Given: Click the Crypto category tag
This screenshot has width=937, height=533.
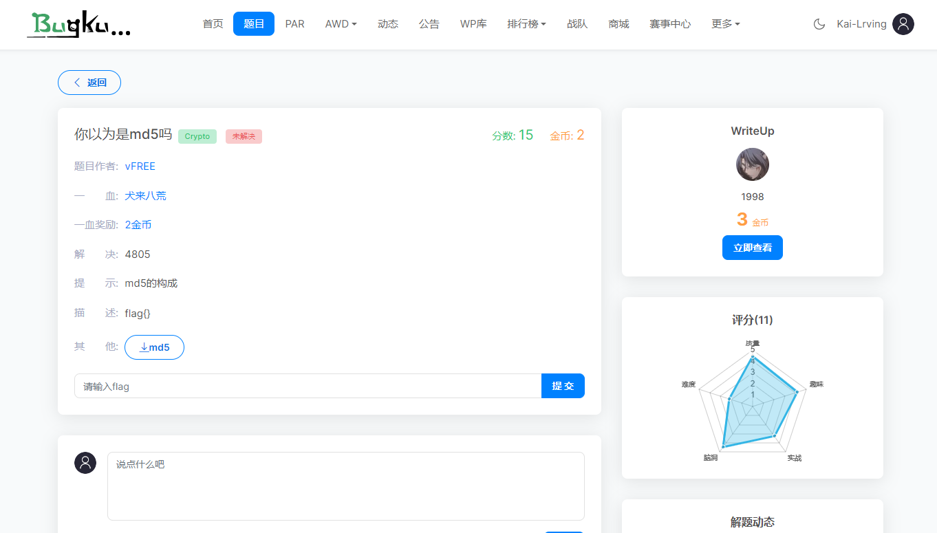Looking at the screenshot, I should point(197,136).
